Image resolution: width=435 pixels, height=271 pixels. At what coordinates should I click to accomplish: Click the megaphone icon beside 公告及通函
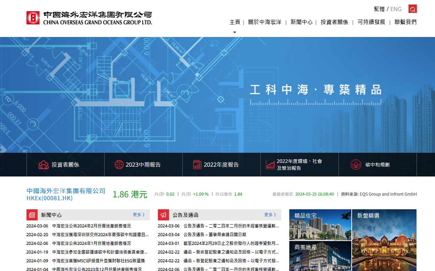pyautogui.click(x=163, y=215)
